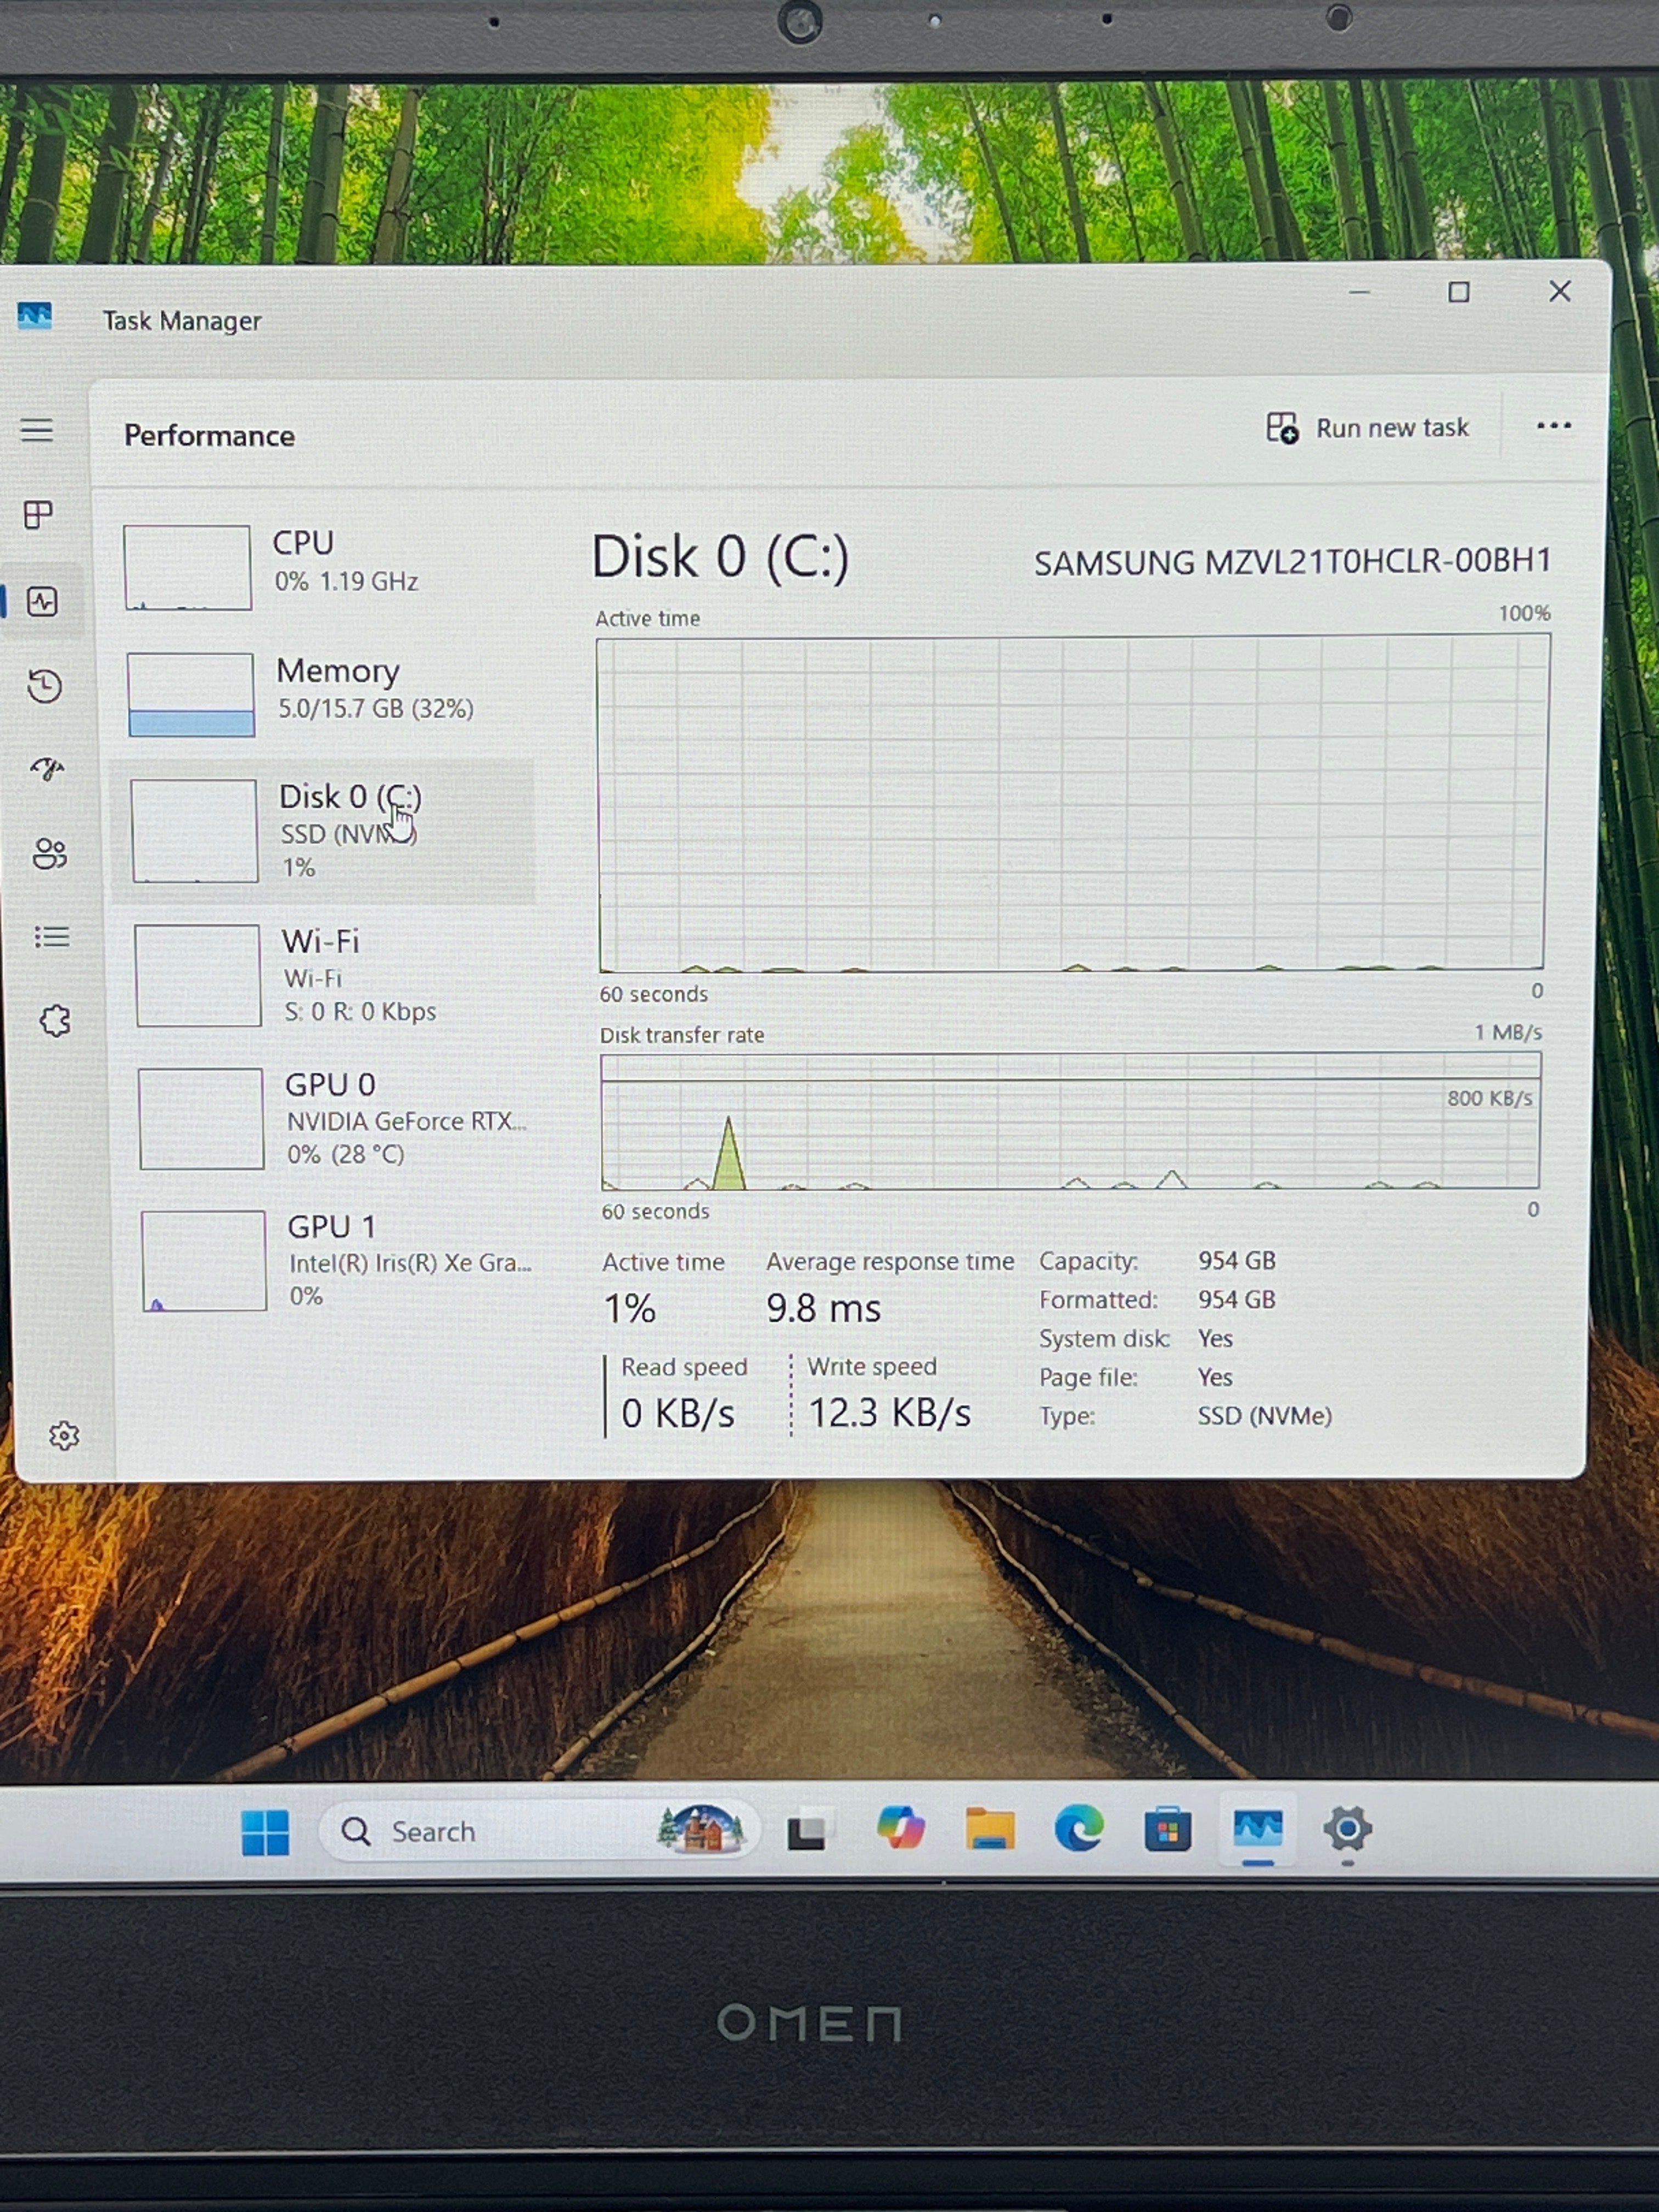This screenshot has height=2212, width=1659.
Task: Open Settings gear from the taskbar
Action: pyautogui.click(x=1347, y=1829)
